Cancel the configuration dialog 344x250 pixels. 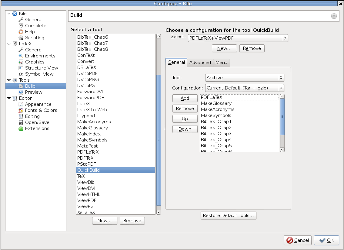pyautogui.click(x=298, y=240)
